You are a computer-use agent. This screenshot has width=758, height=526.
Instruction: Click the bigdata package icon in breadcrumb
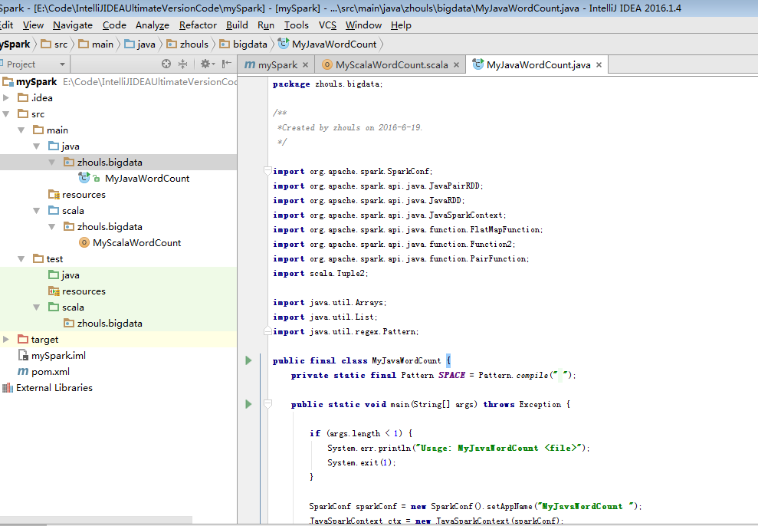click(225, 44)
